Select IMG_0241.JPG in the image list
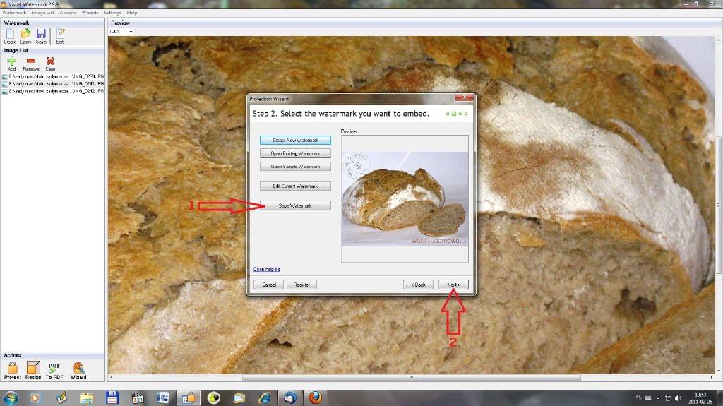 coord(53,83)
